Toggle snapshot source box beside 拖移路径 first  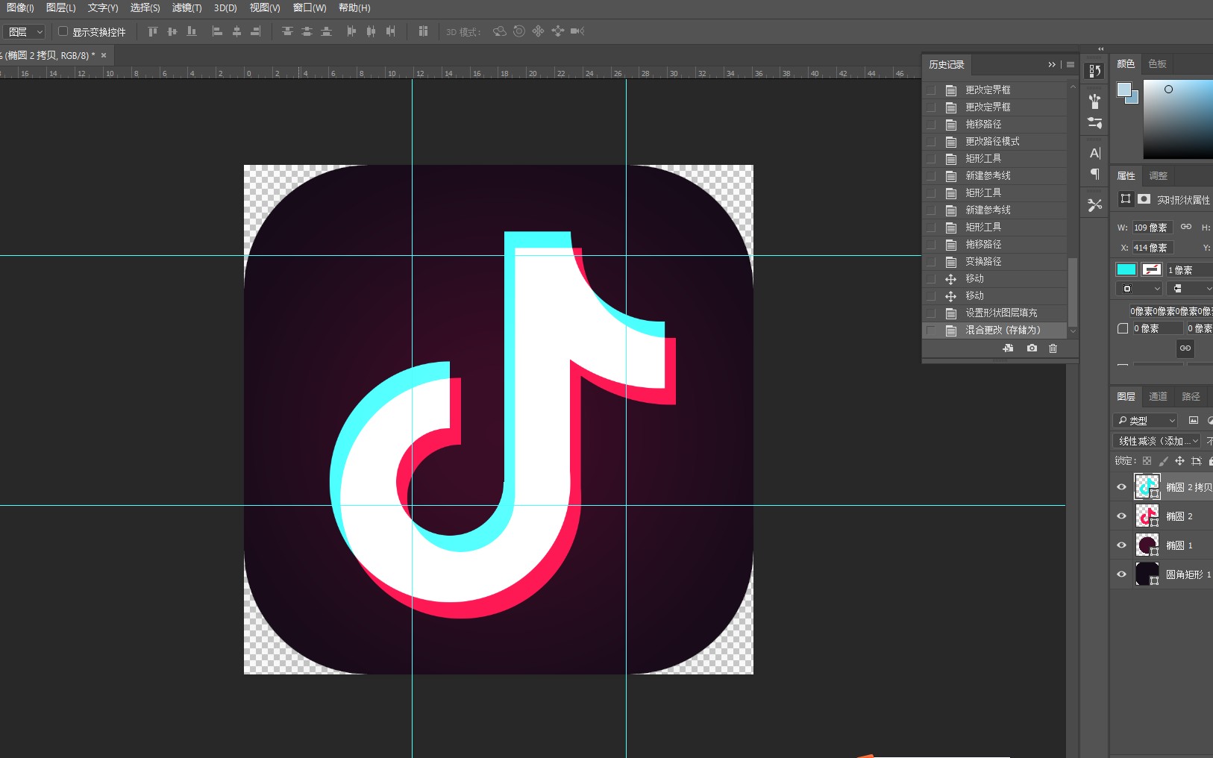coord(931,124)
